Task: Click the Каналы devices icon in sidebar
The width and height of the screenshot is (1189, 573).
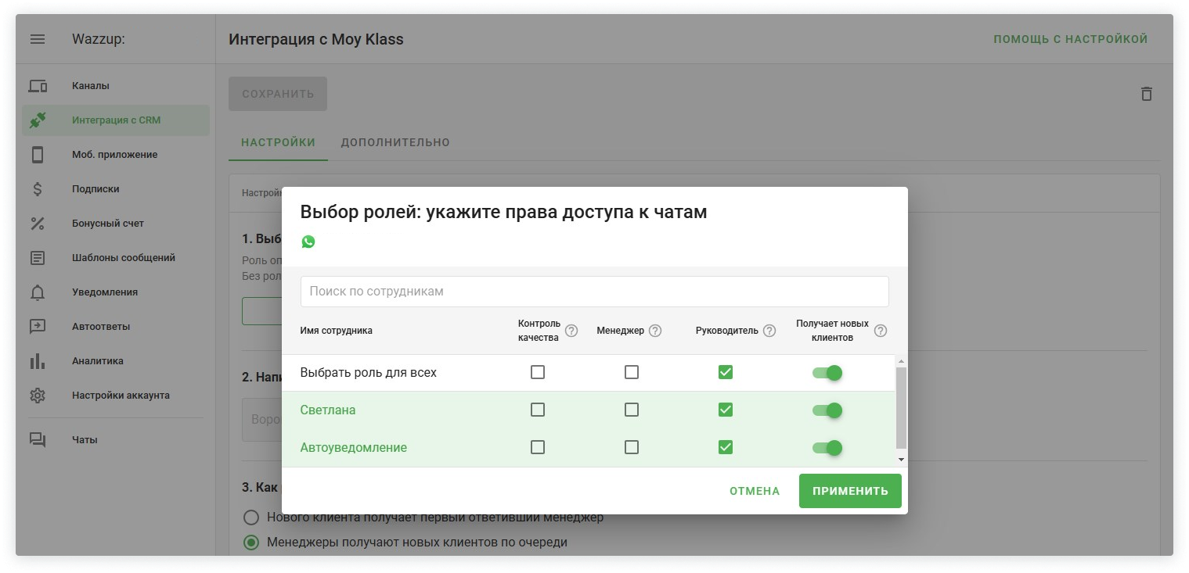Action: tap(38, 86)
